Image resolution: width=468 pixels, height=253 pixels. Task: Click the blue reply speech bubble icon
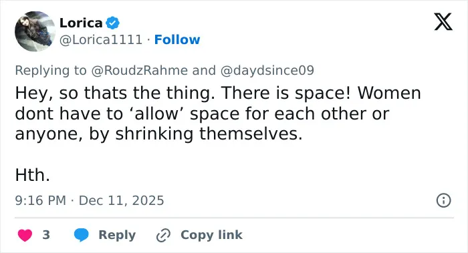[x=81, y=235]
